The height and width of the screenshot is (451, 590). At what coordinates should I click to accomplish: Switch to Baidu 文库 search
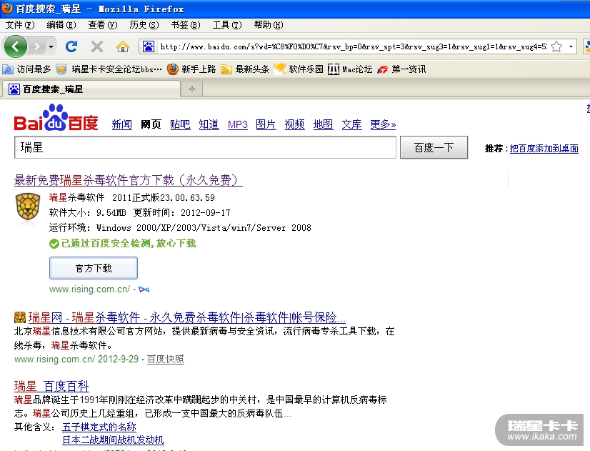click(352, 124)
